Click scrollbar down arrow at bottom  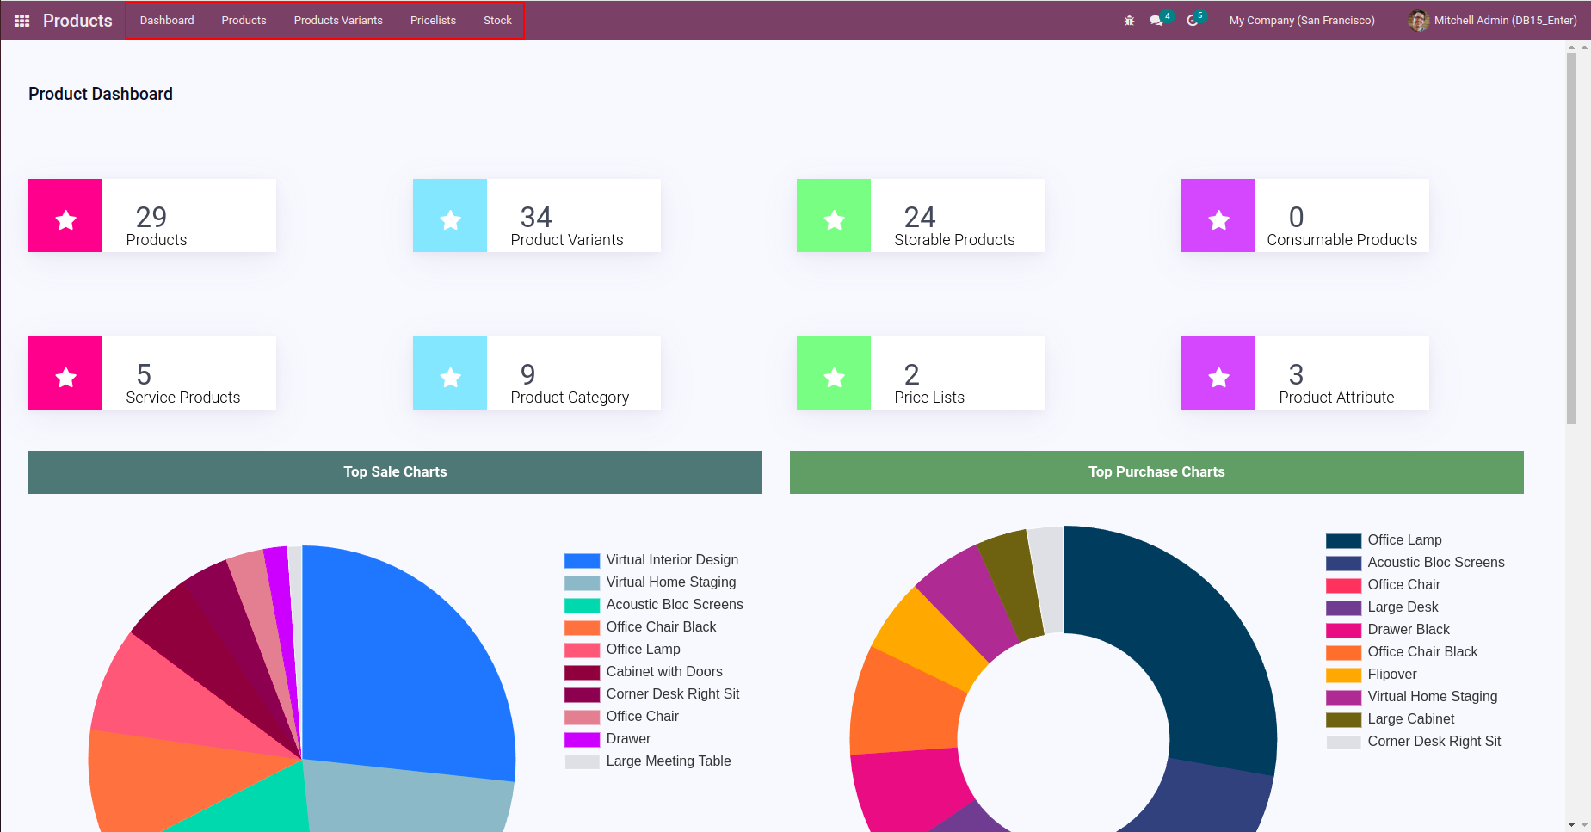(1571, 824)
